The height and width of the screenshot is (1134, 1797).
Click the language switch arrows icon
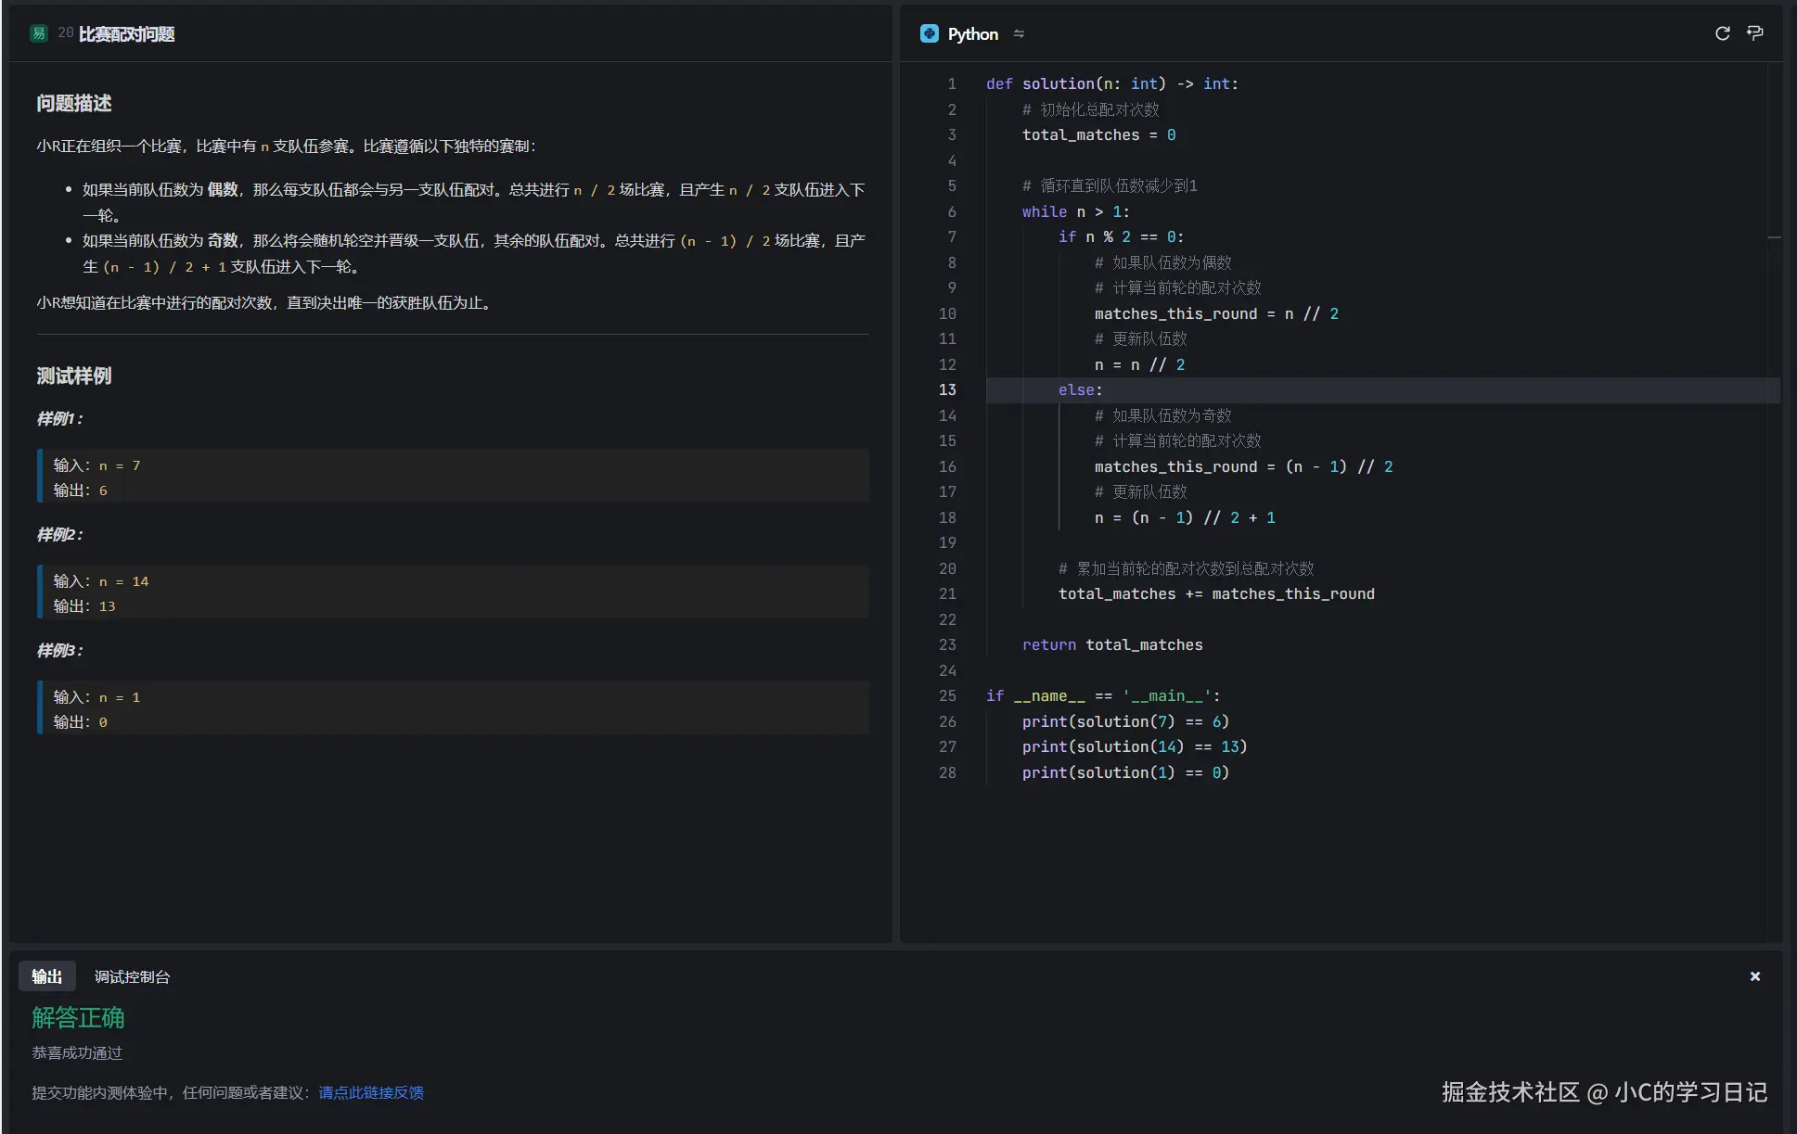pos(1019,33)
